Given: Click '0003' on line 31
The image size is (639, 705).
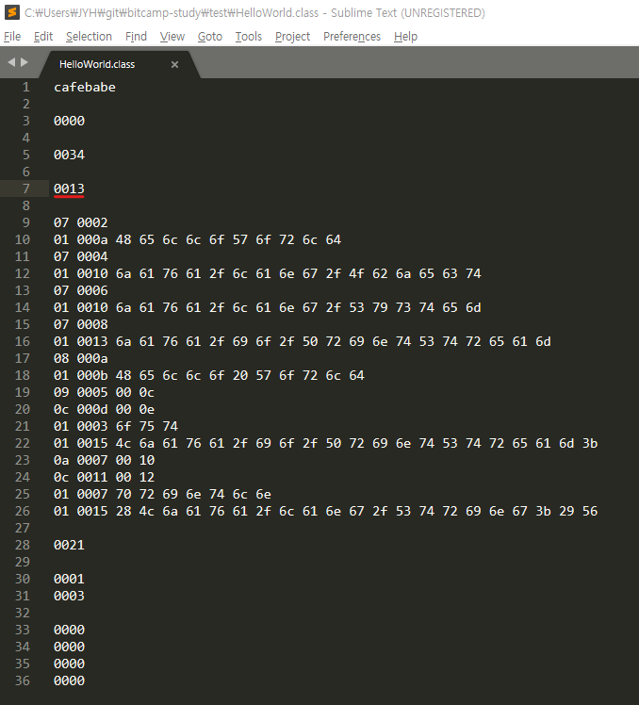Looking at the screenshot, I should 69,597.
